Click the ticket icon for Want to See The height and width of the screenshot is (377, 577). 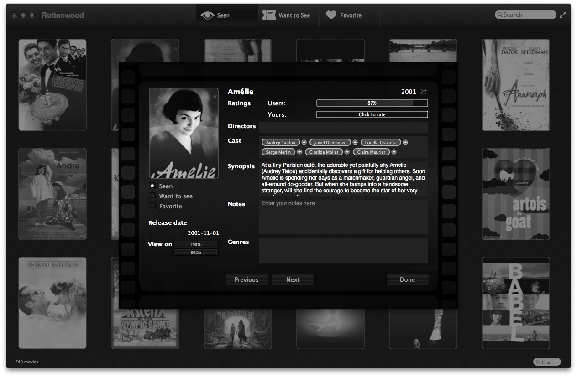[x=269, y=15]
